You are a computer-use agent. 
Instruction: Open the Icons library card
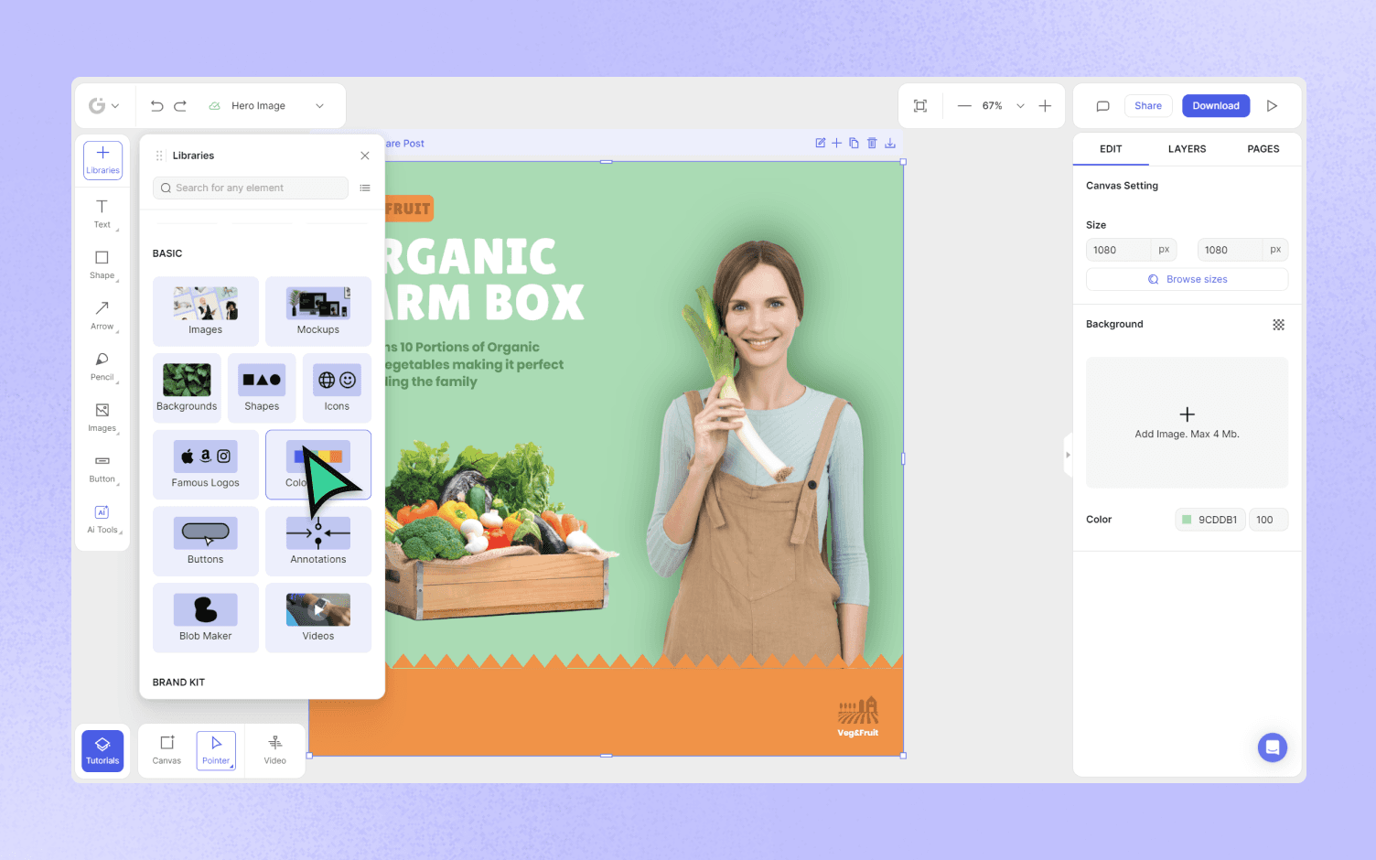tap(337, 388)
